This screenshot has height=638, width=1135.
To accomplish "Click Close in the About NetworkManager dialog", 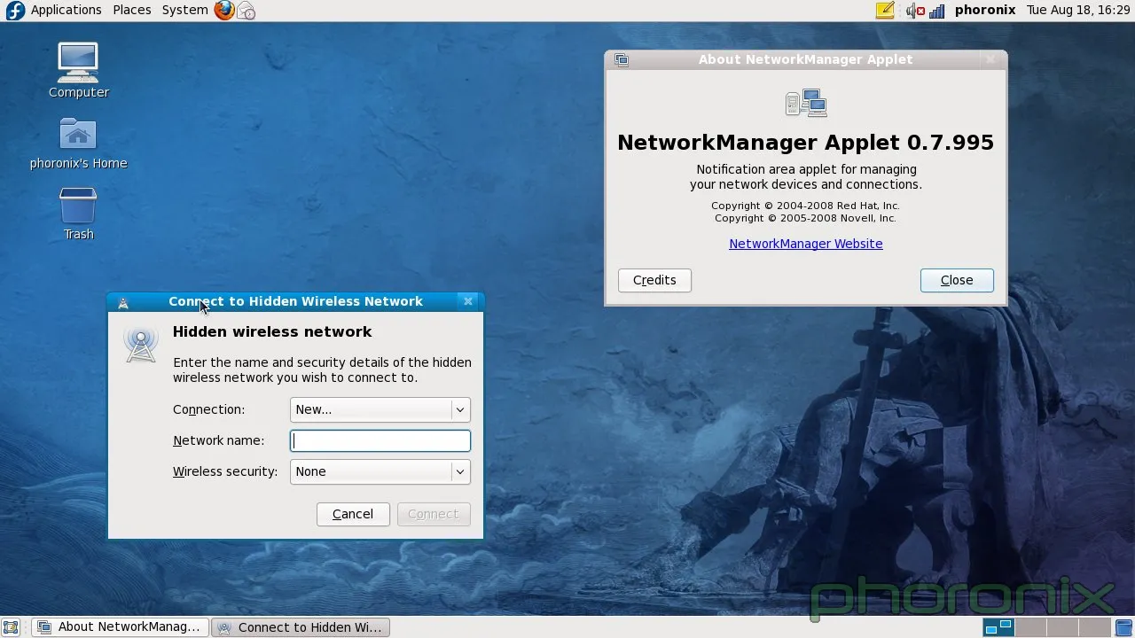I will click(x=957, y=280).
